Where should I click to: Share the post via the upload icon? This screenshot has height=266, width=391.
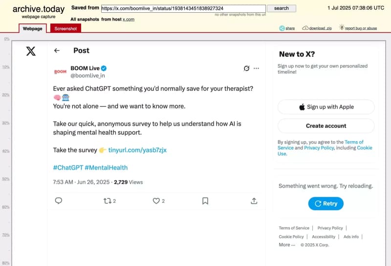click(x=254, y=201)
